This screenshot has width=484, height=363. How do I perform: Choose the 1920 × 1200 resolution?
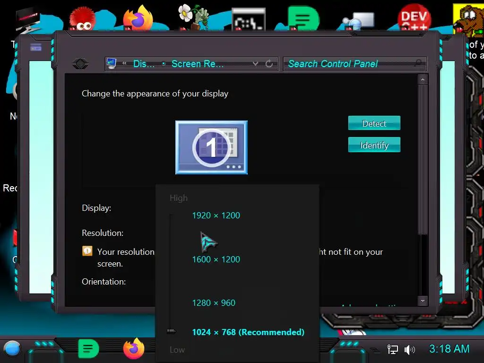tap(216, 216)
